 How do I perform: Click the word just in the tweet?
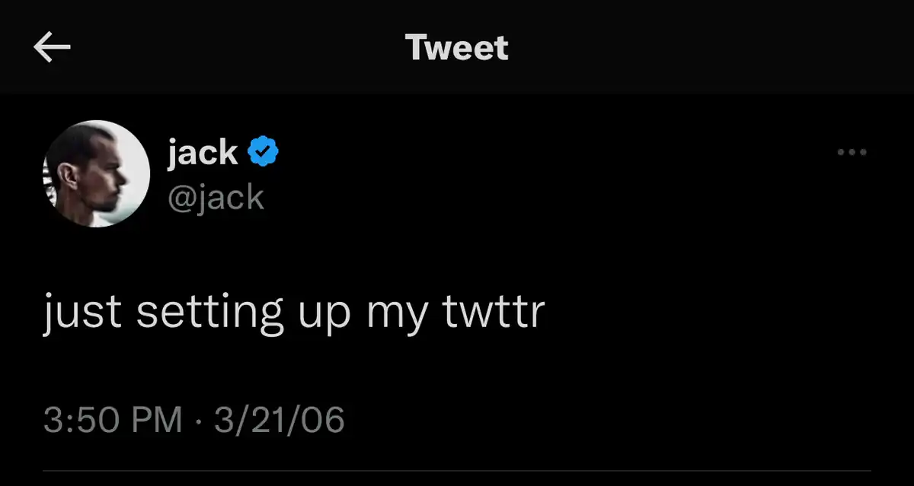(82, 312)
